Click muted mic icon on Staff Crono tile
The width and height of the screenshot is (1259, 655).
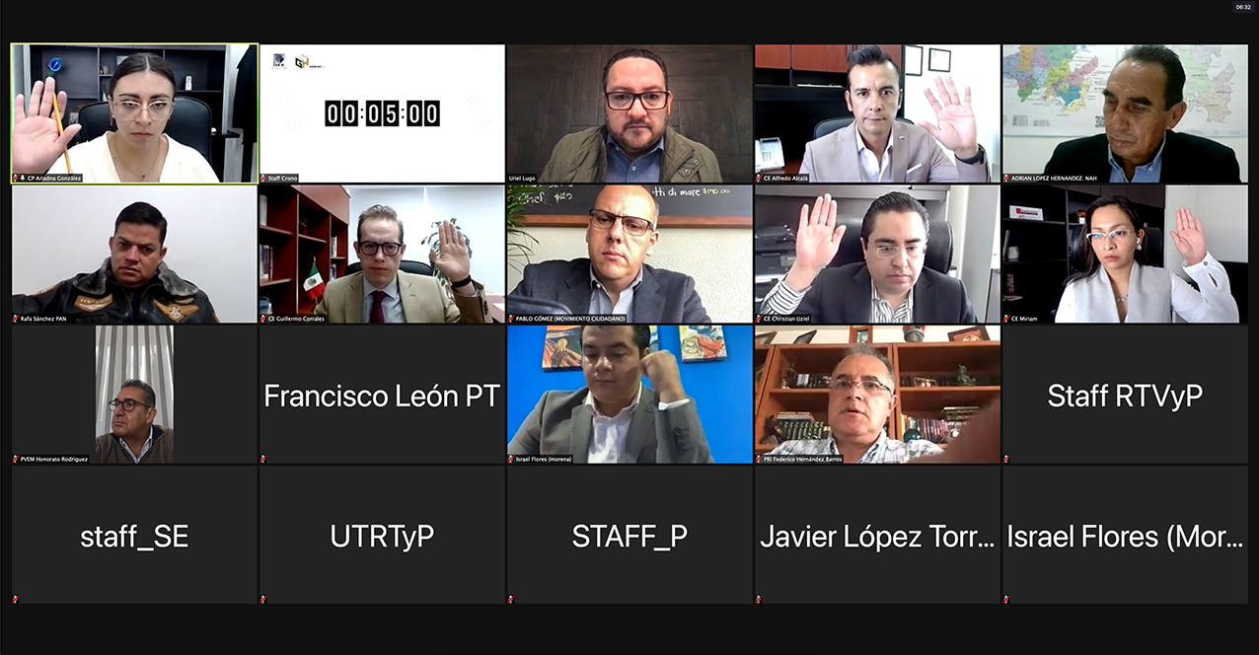(x=263, y=179)
